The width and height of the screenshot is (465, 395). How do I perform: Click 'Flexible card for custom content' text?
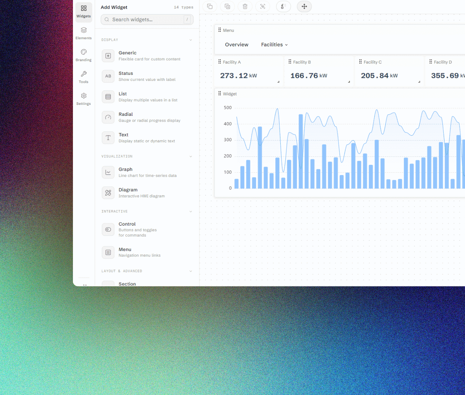[149, 59]
